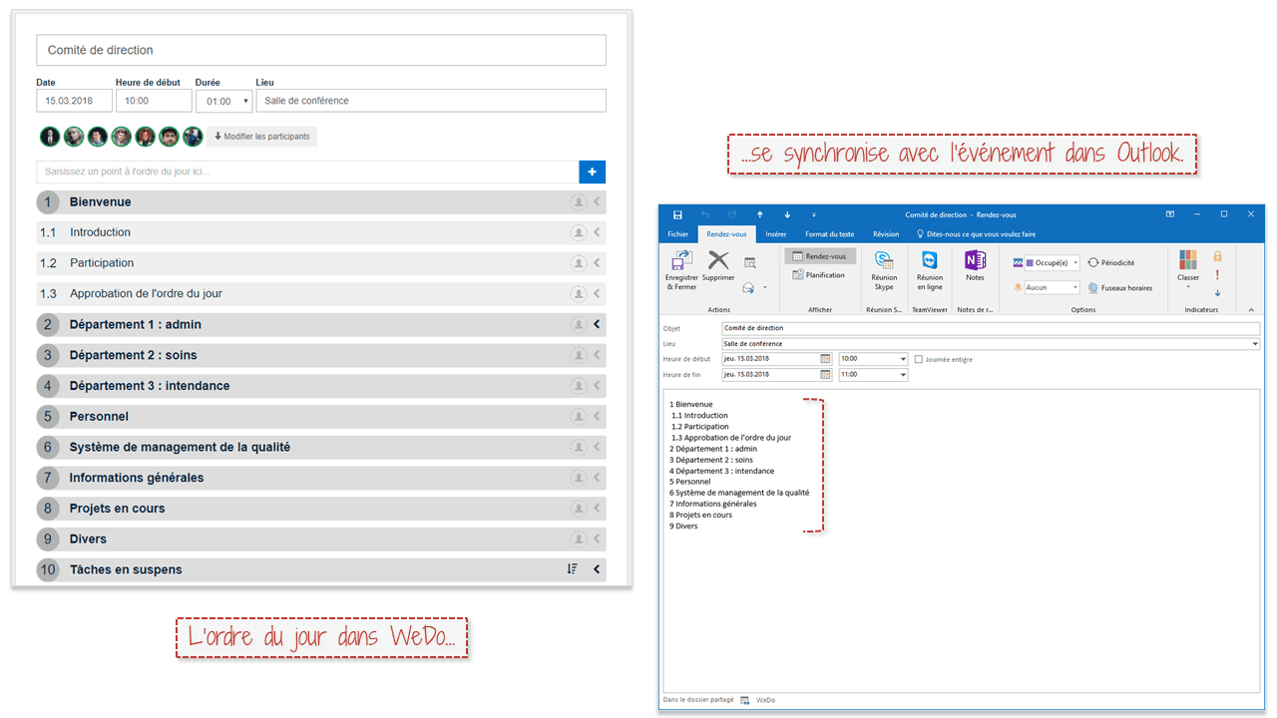Click the Lieu Salle de conférence field in WeDo

431,101
